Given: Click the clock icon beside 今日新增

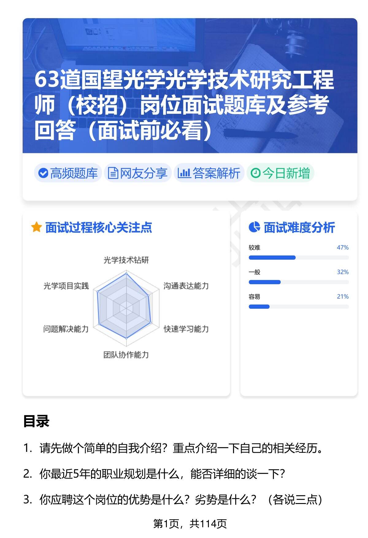Looking at the screenshot, I should tap(255, 173).
